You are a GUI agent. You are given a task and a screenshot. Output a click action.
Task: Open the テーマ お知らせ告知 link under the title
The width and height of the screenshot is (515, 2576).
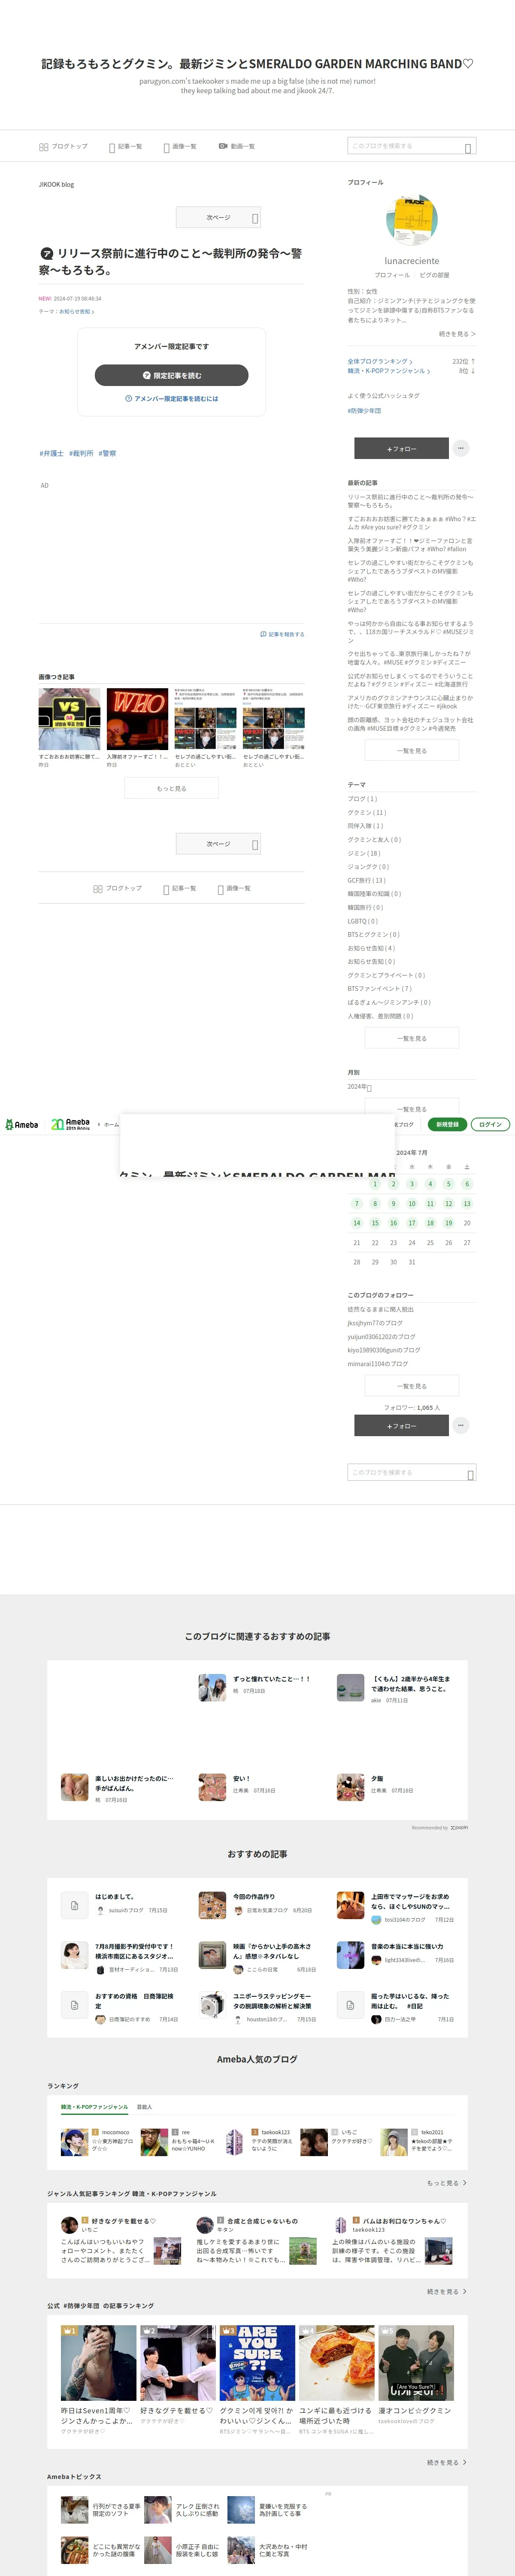pyautogui.click(x=76, y=311)
